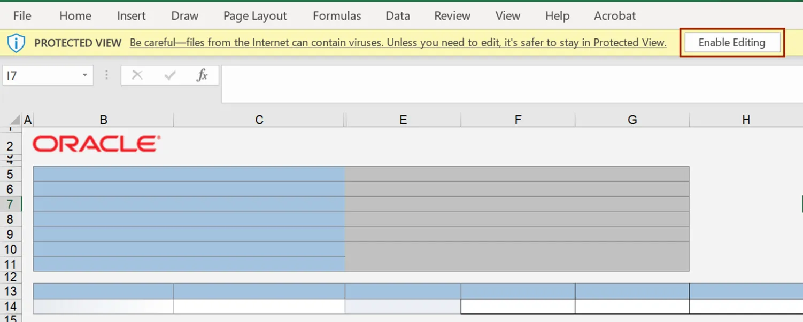
Task: Select column G header
Action: (632, 120)
